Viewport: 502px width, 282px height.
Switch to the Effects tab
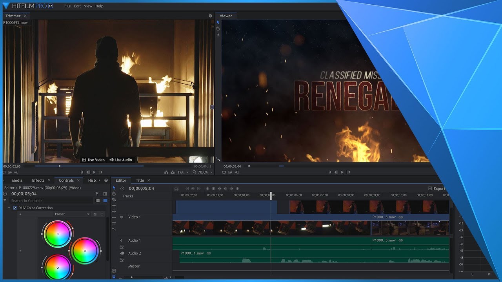pos(38,180)
